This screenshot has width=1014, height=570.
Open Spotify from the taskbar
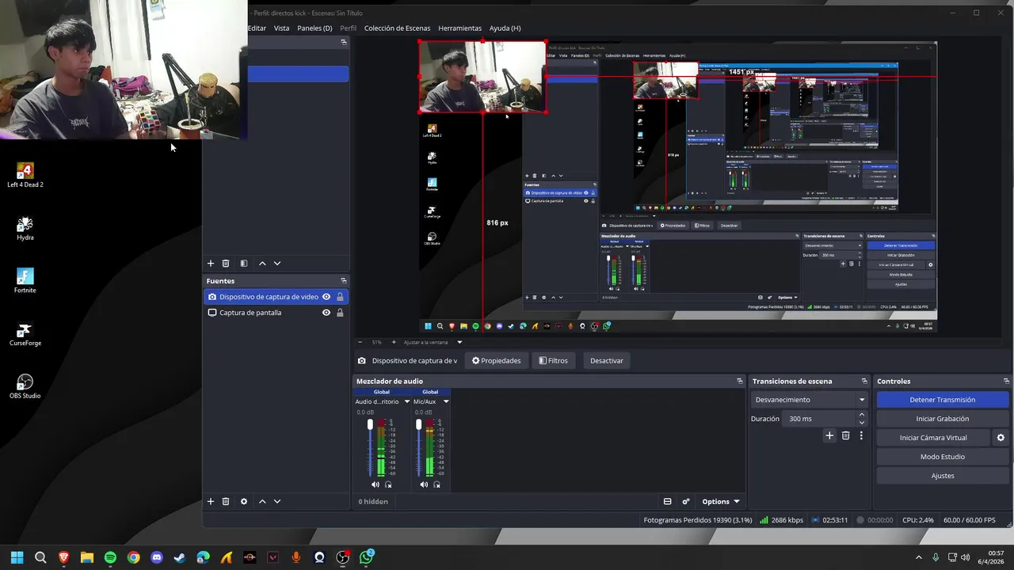pyautogui.click(x=110, y=557)
